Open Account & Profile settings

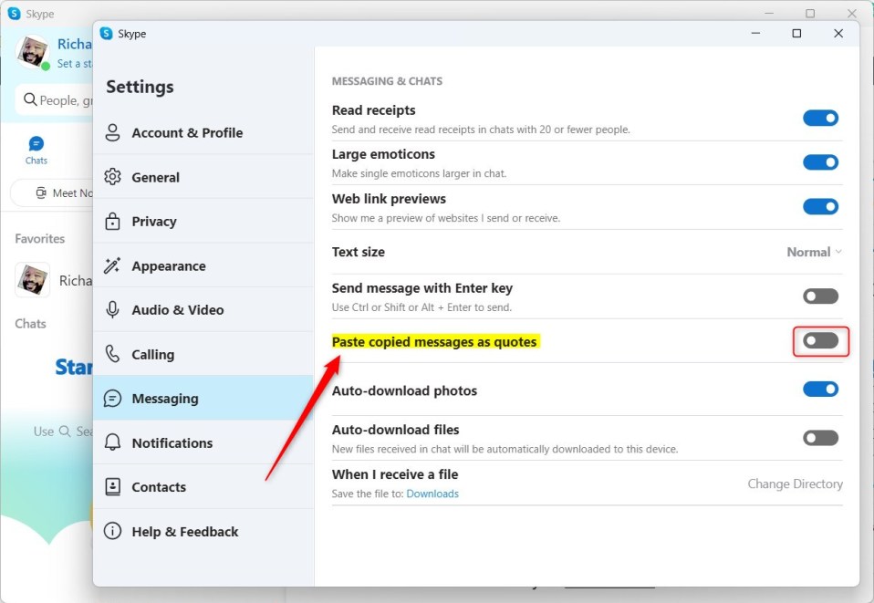point(203,132)
